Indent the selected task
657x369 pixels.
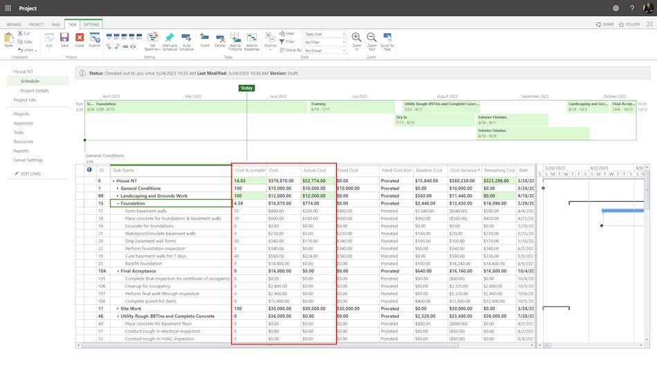pyautogui.click(x=116, y=46)
